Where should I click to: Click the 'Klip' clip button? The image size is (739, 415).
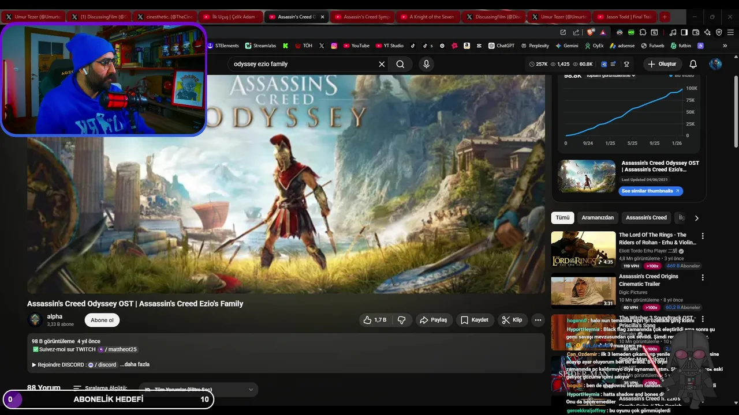point(512,320)
